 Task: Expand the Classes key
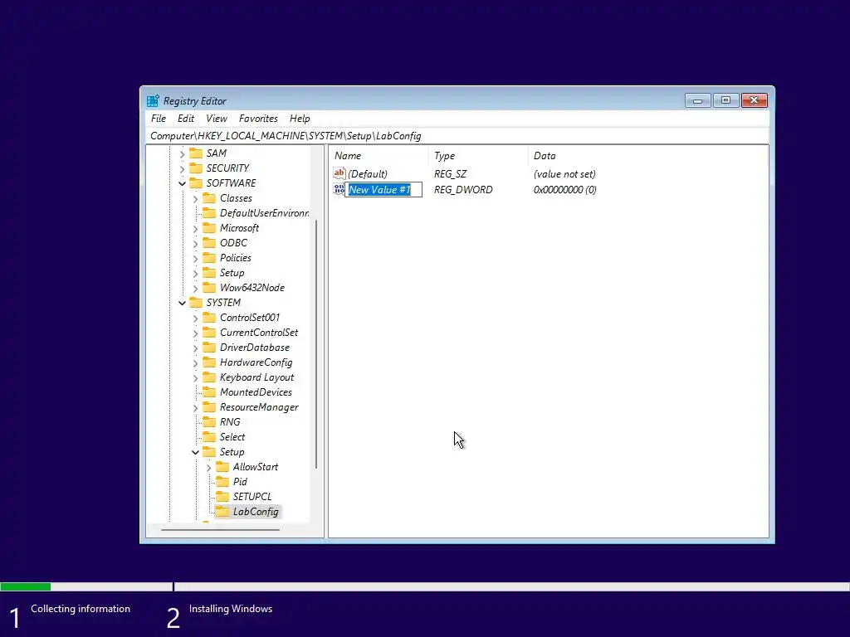(x=195, y=199)
